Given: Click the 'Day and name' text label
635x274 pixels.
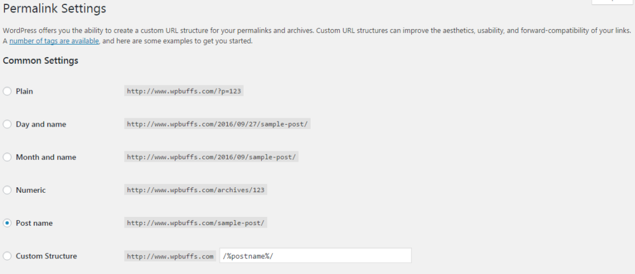Looking at the screenshot, I should [41, 124].
